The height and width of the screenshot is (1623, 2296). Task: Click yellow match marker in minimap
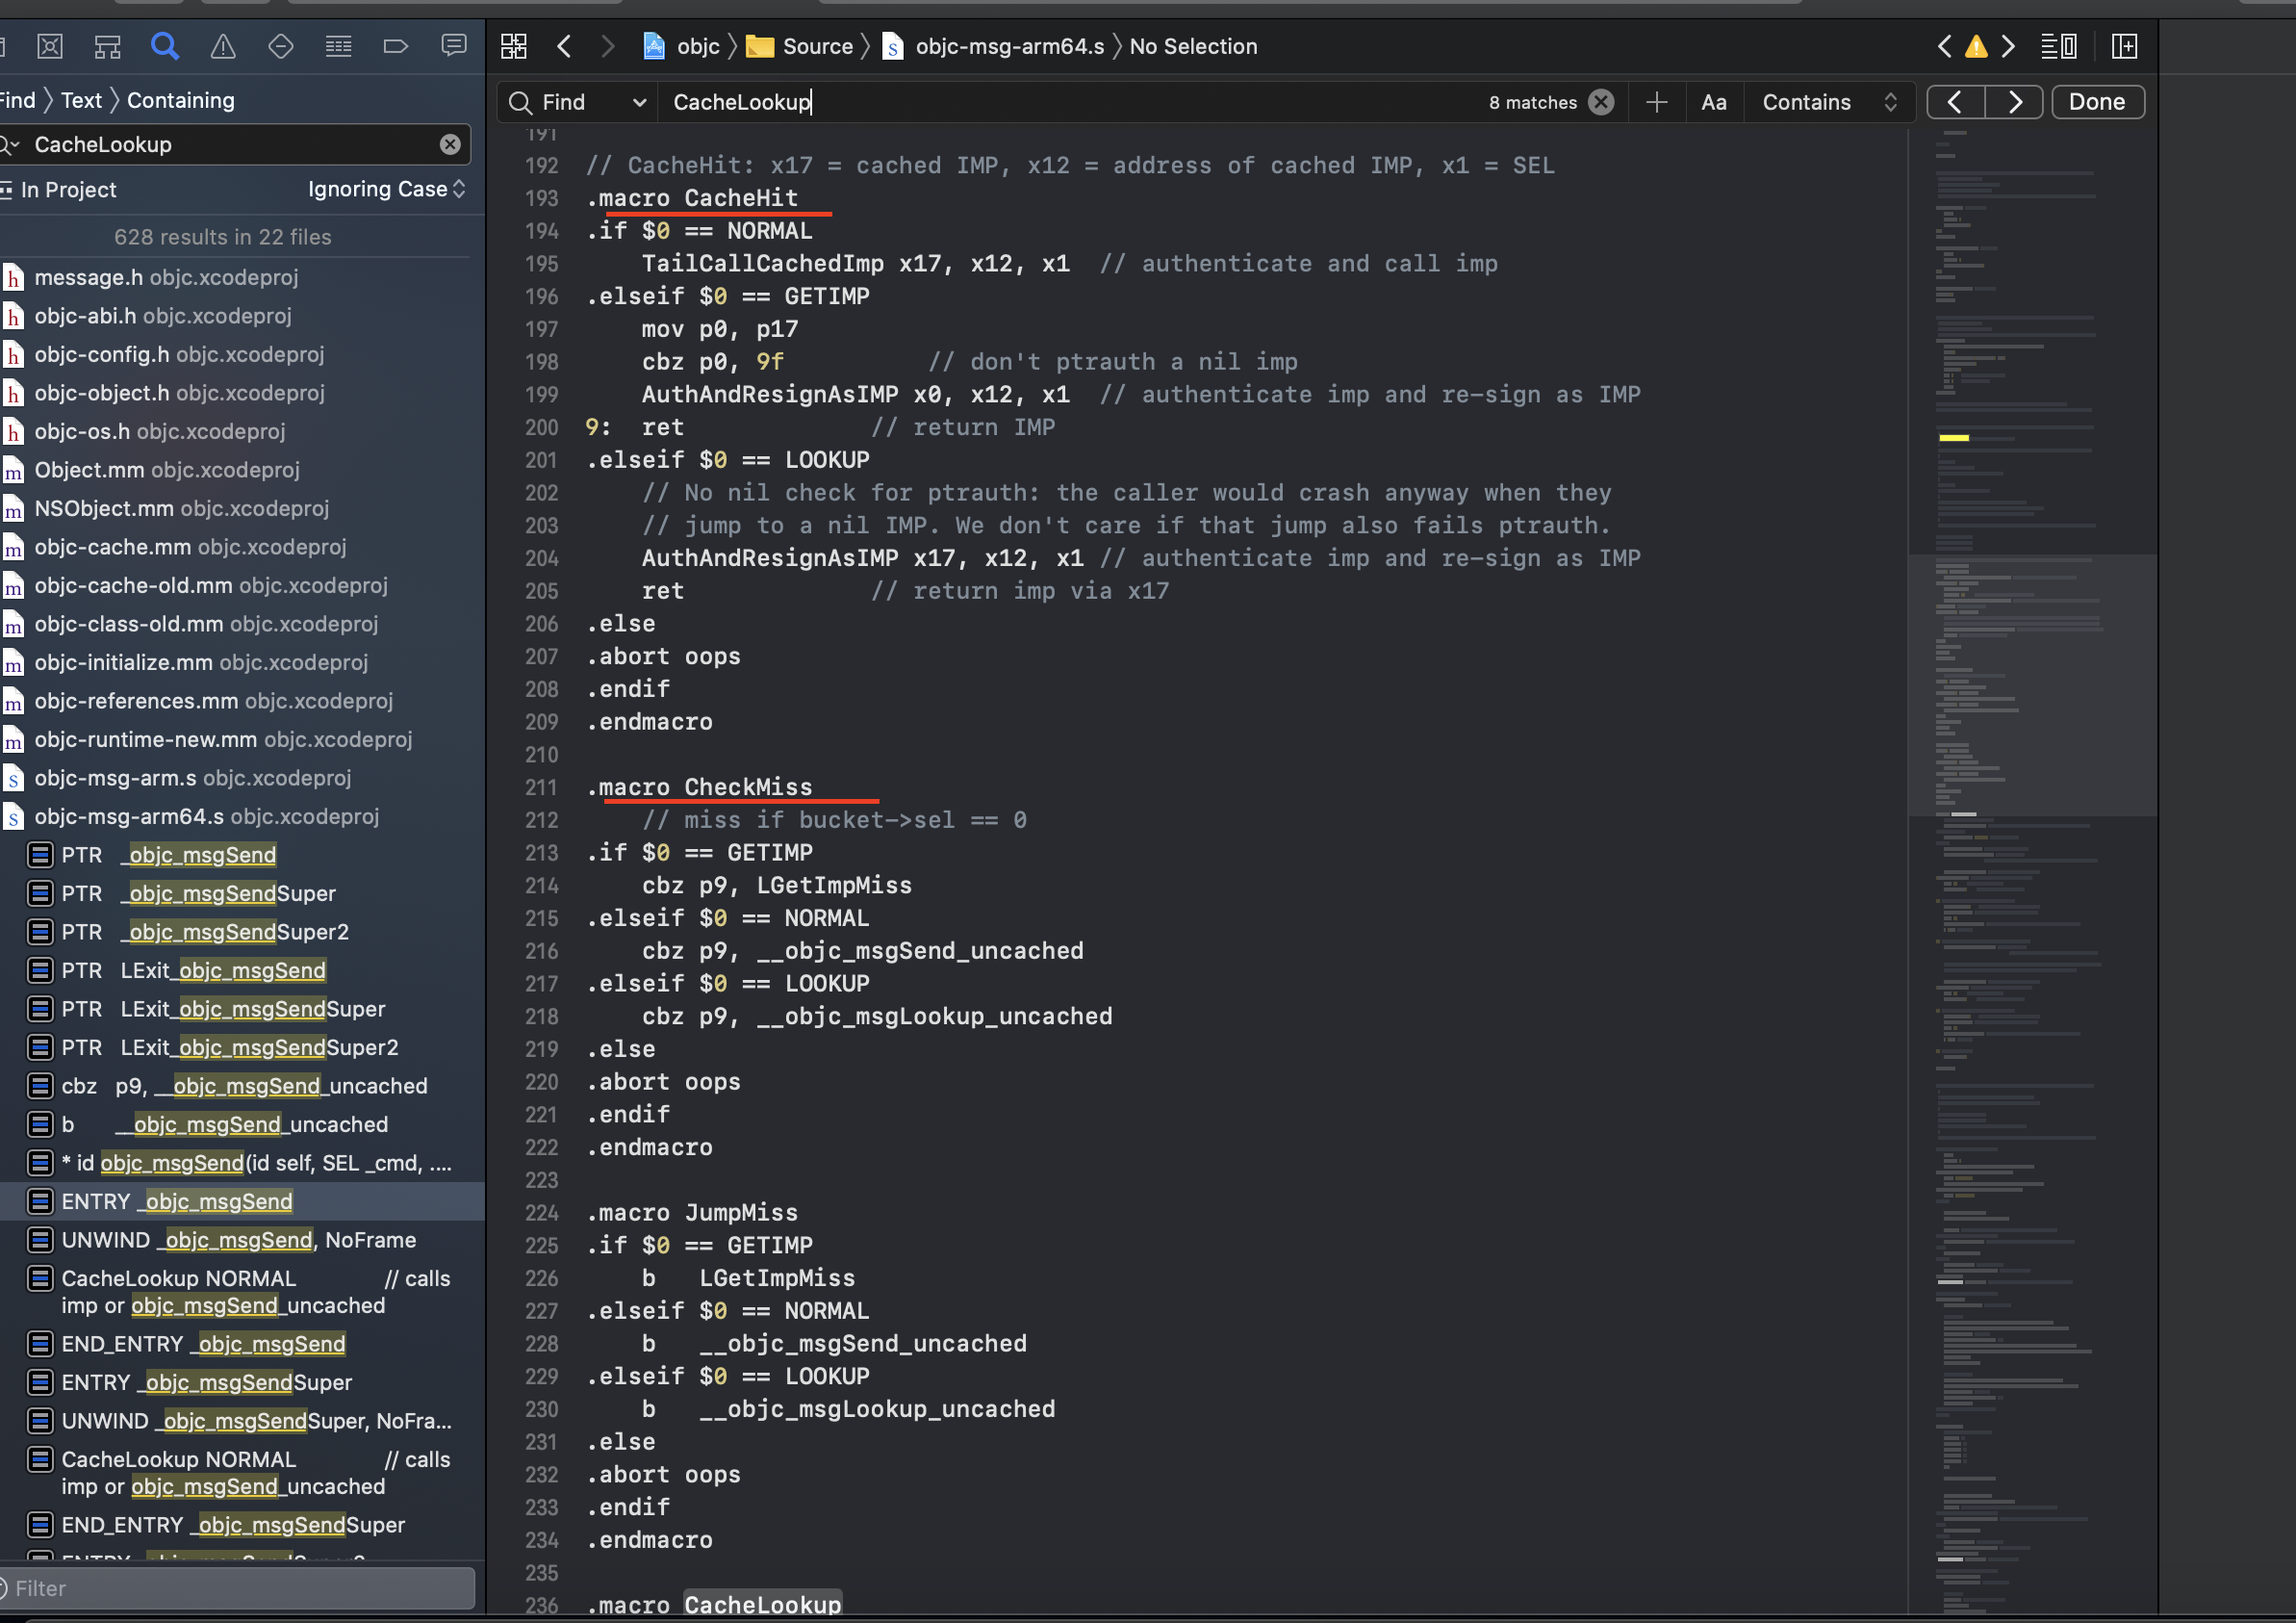coord(1953,438)
